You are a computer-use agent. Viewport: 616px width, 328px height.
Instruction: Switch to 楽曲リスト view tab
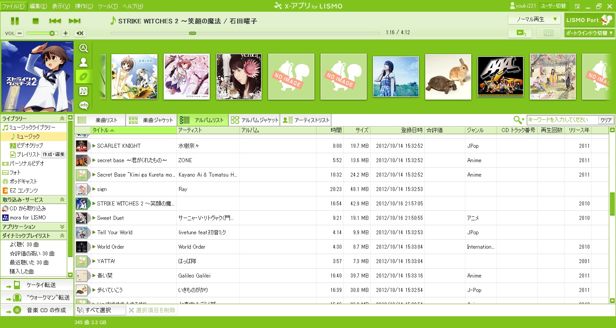[x=100, y=120]
